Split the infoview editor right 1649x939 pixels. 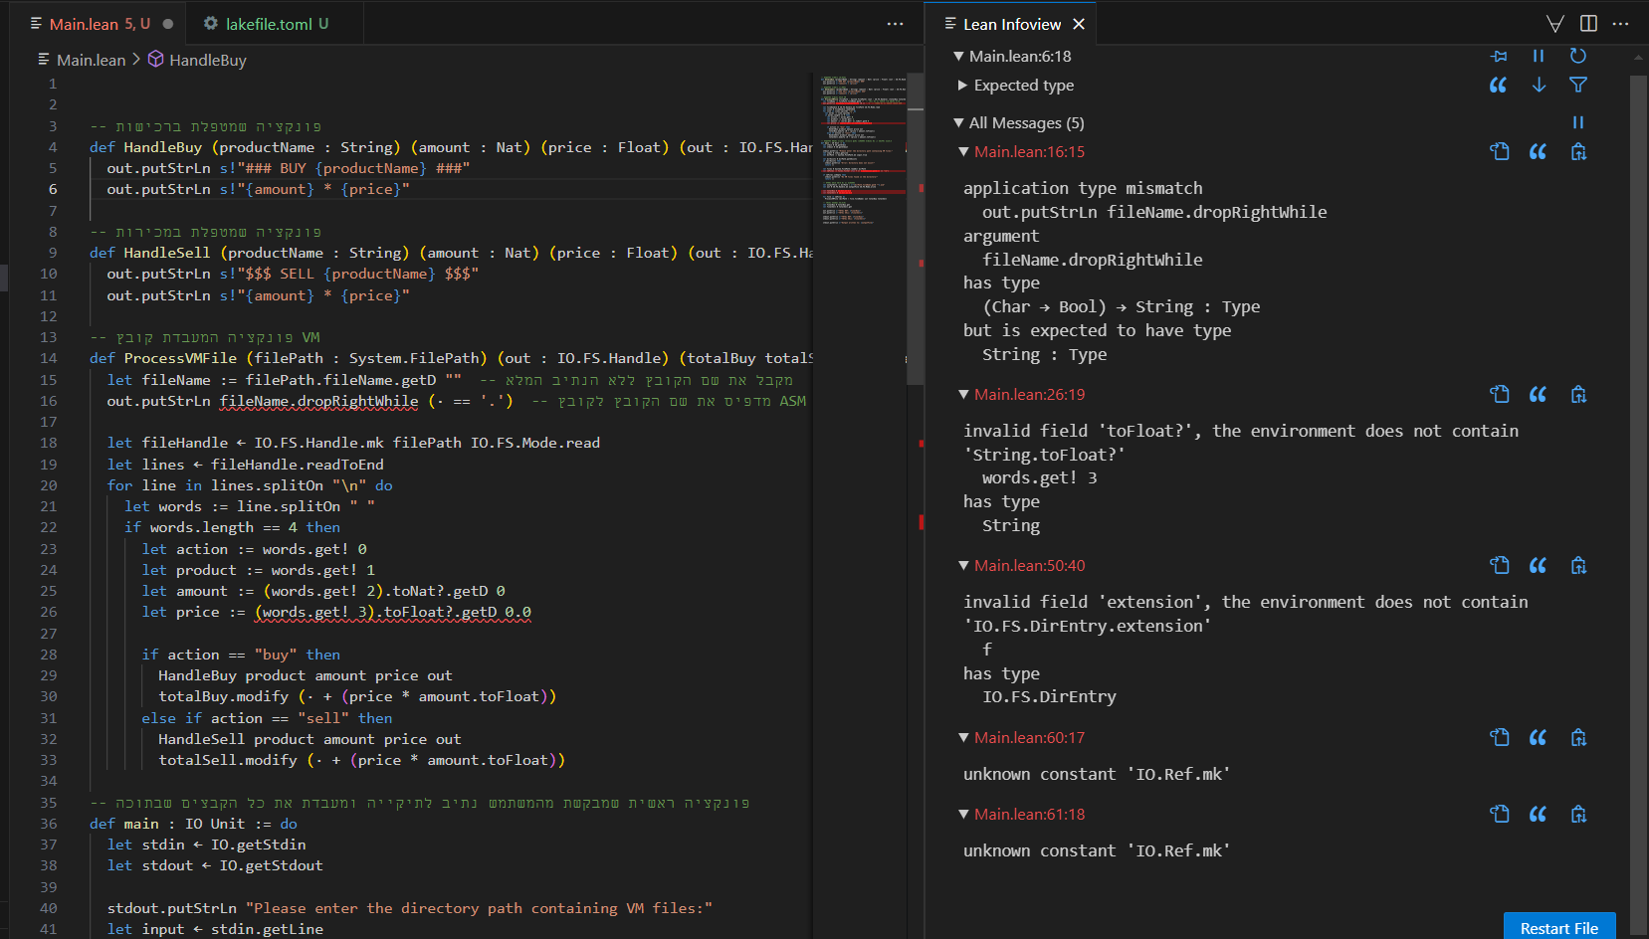click(1588, 24)
